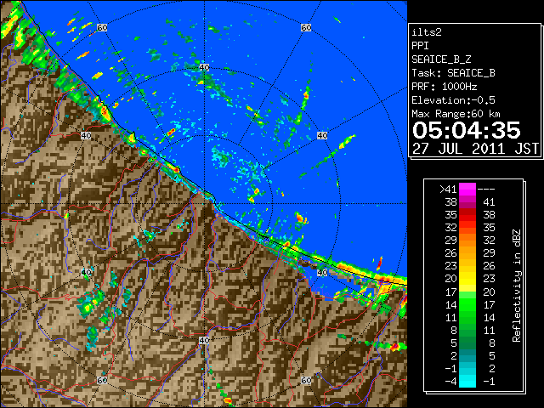Pick the cyan swatch at the scale bottom
Viewport: 544px width, 408px height.
click(467, 381)
